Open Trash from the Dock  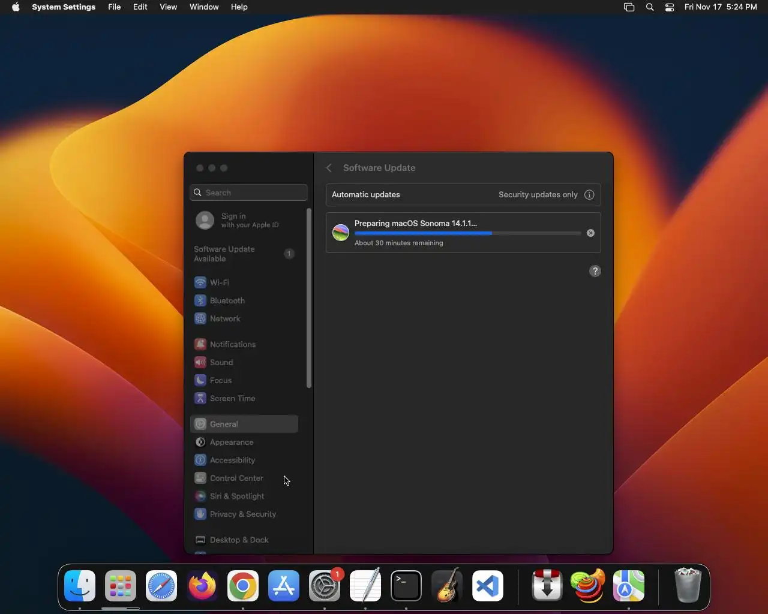tap(688, 586)
